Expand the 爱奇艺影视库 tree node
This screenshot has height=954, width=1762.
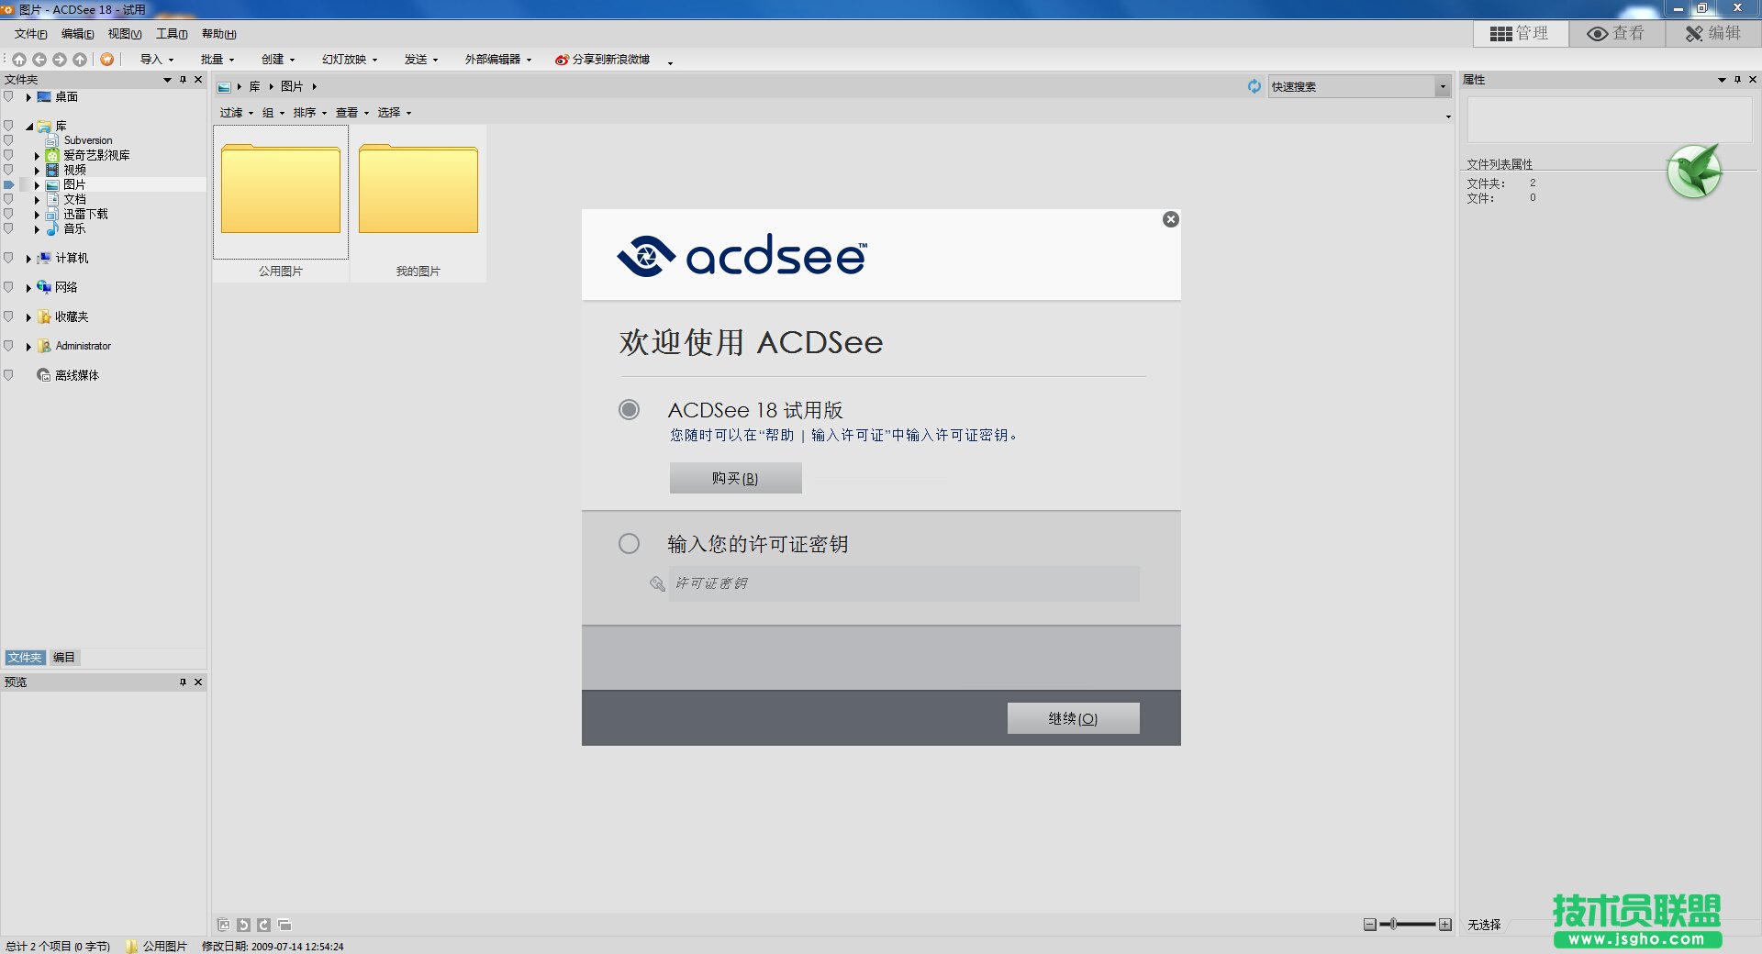[x=37, y=156]
